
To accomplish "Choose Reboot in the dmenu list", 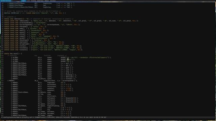I will click(47, 1).
